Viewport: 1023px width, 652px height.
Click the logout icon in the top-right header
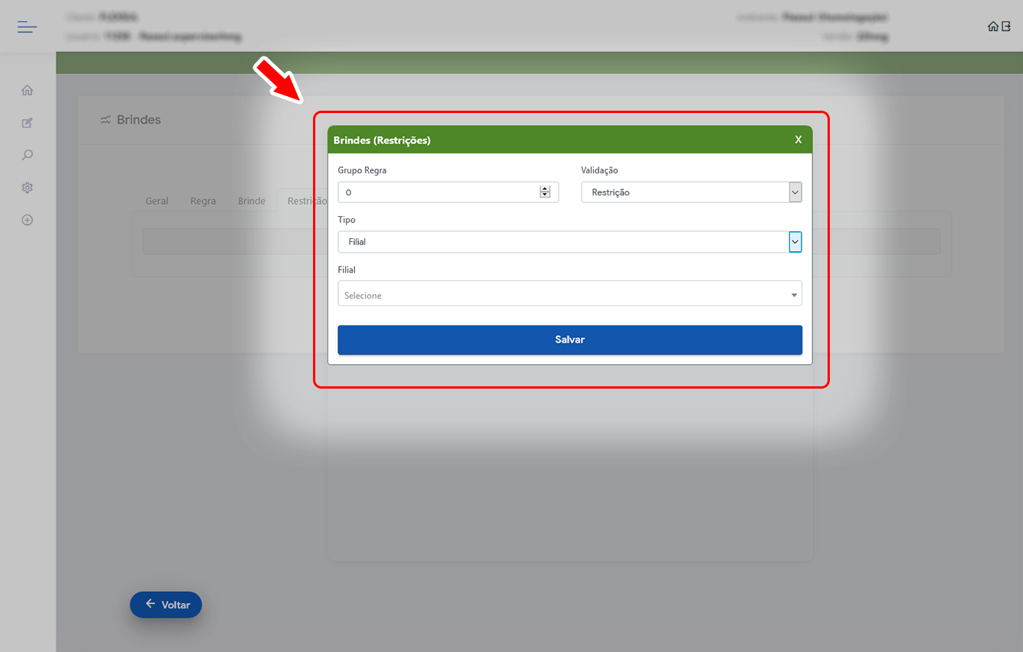pos(1005,27)
